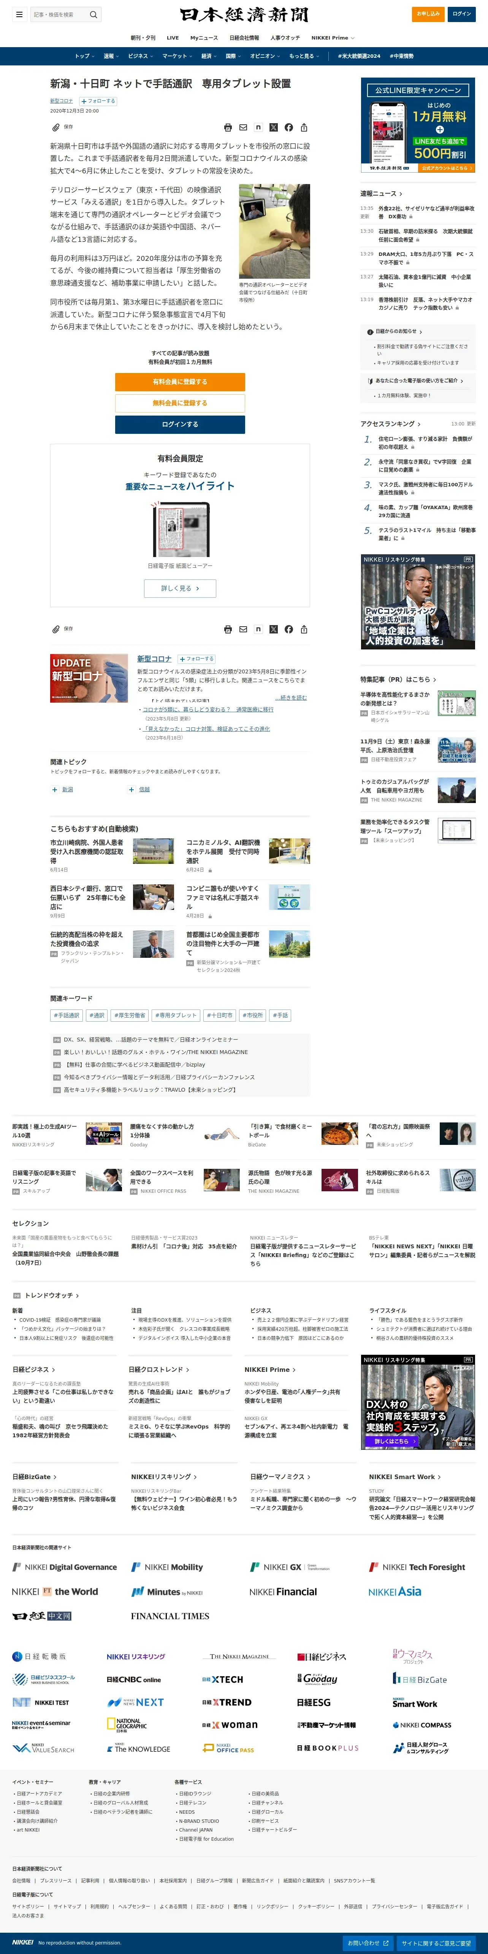Click the NIKKEI Asia logo
The image size is (488, 1954).
[395, 1591]
